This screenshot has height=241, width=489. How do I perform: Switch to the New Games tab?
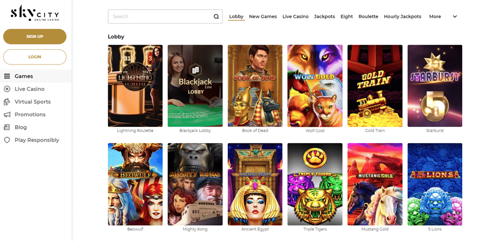(x=263, y=16)
